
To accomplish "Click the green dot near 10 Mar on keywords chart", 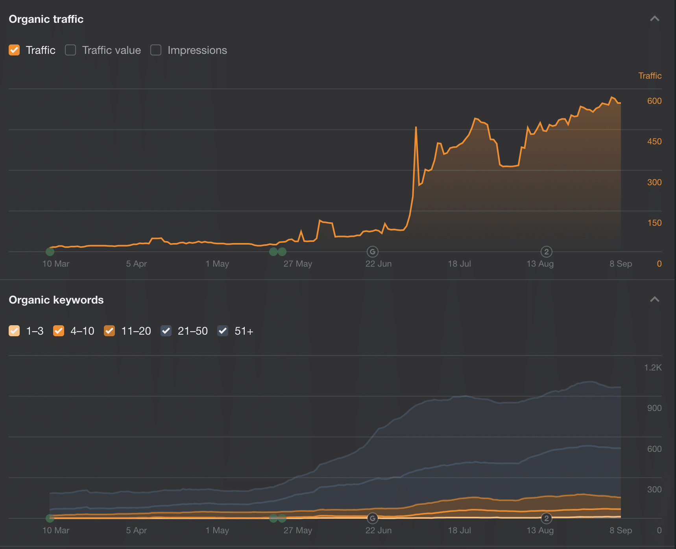I will 50,518.
